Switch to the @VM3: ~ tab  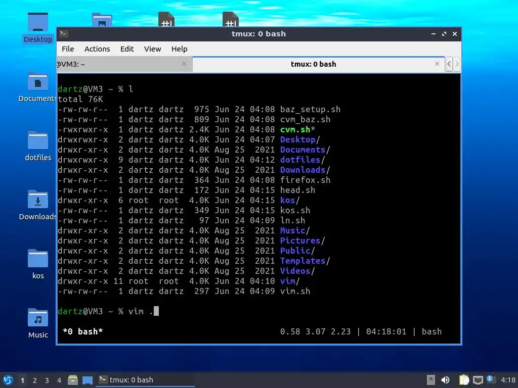(124, 64)
